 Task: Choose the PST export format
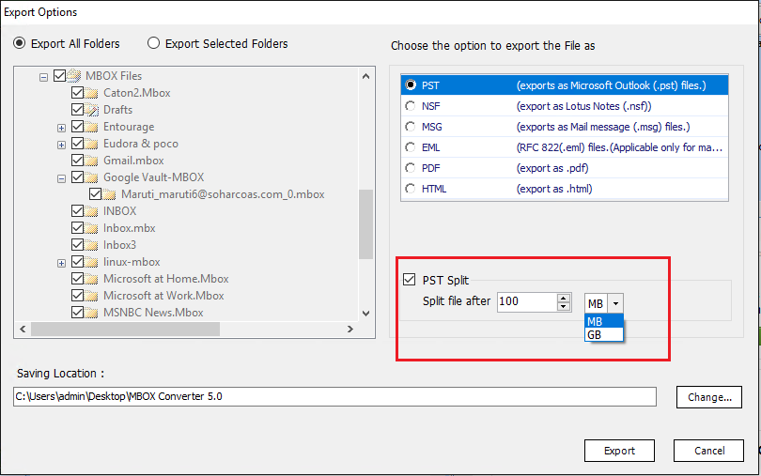pyautogui.click(x=411, y=84)
